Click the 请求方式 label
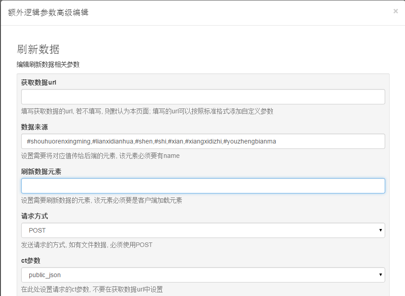This screenshot has height=296, width=405. pos(34,216)
